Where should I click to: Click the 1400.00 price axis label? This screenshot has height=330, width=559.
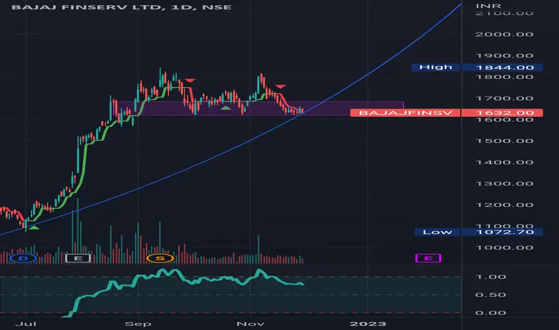[x=504, y=163]
